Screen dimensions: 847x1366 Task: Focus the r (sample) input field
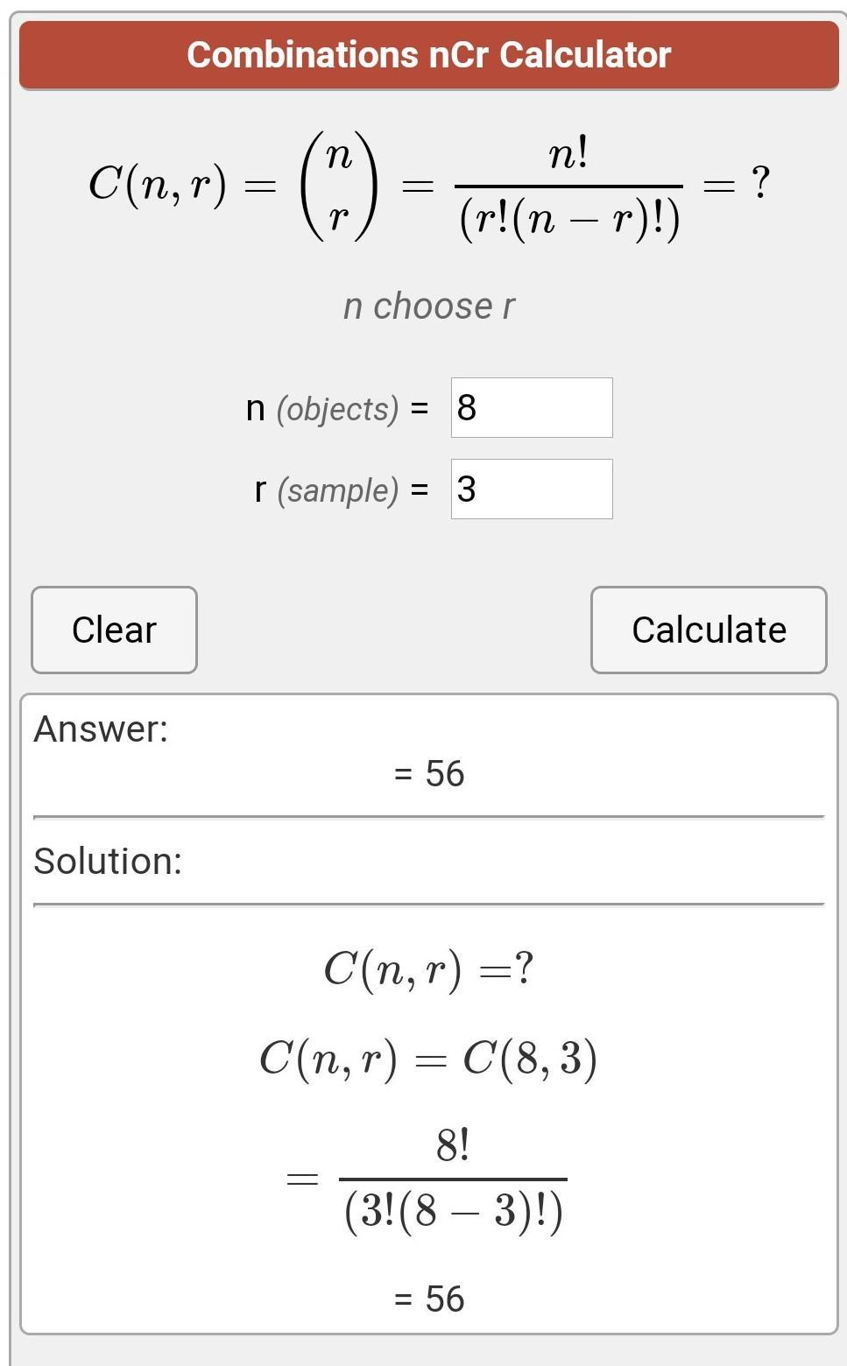[531, 489]
